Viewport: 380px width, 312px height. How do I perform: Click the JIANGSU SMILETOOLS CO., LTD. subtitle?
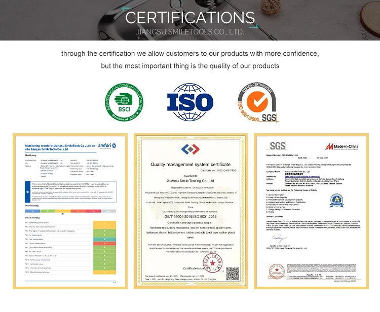point(190,32)
